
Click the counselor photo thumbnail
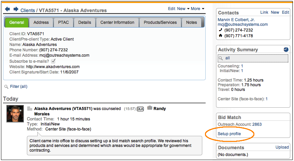(x=15, y=114)
